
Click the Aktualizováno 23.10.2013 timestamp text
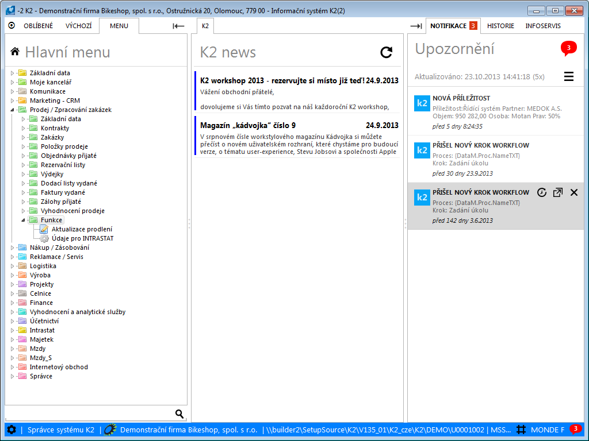point(480,76)
